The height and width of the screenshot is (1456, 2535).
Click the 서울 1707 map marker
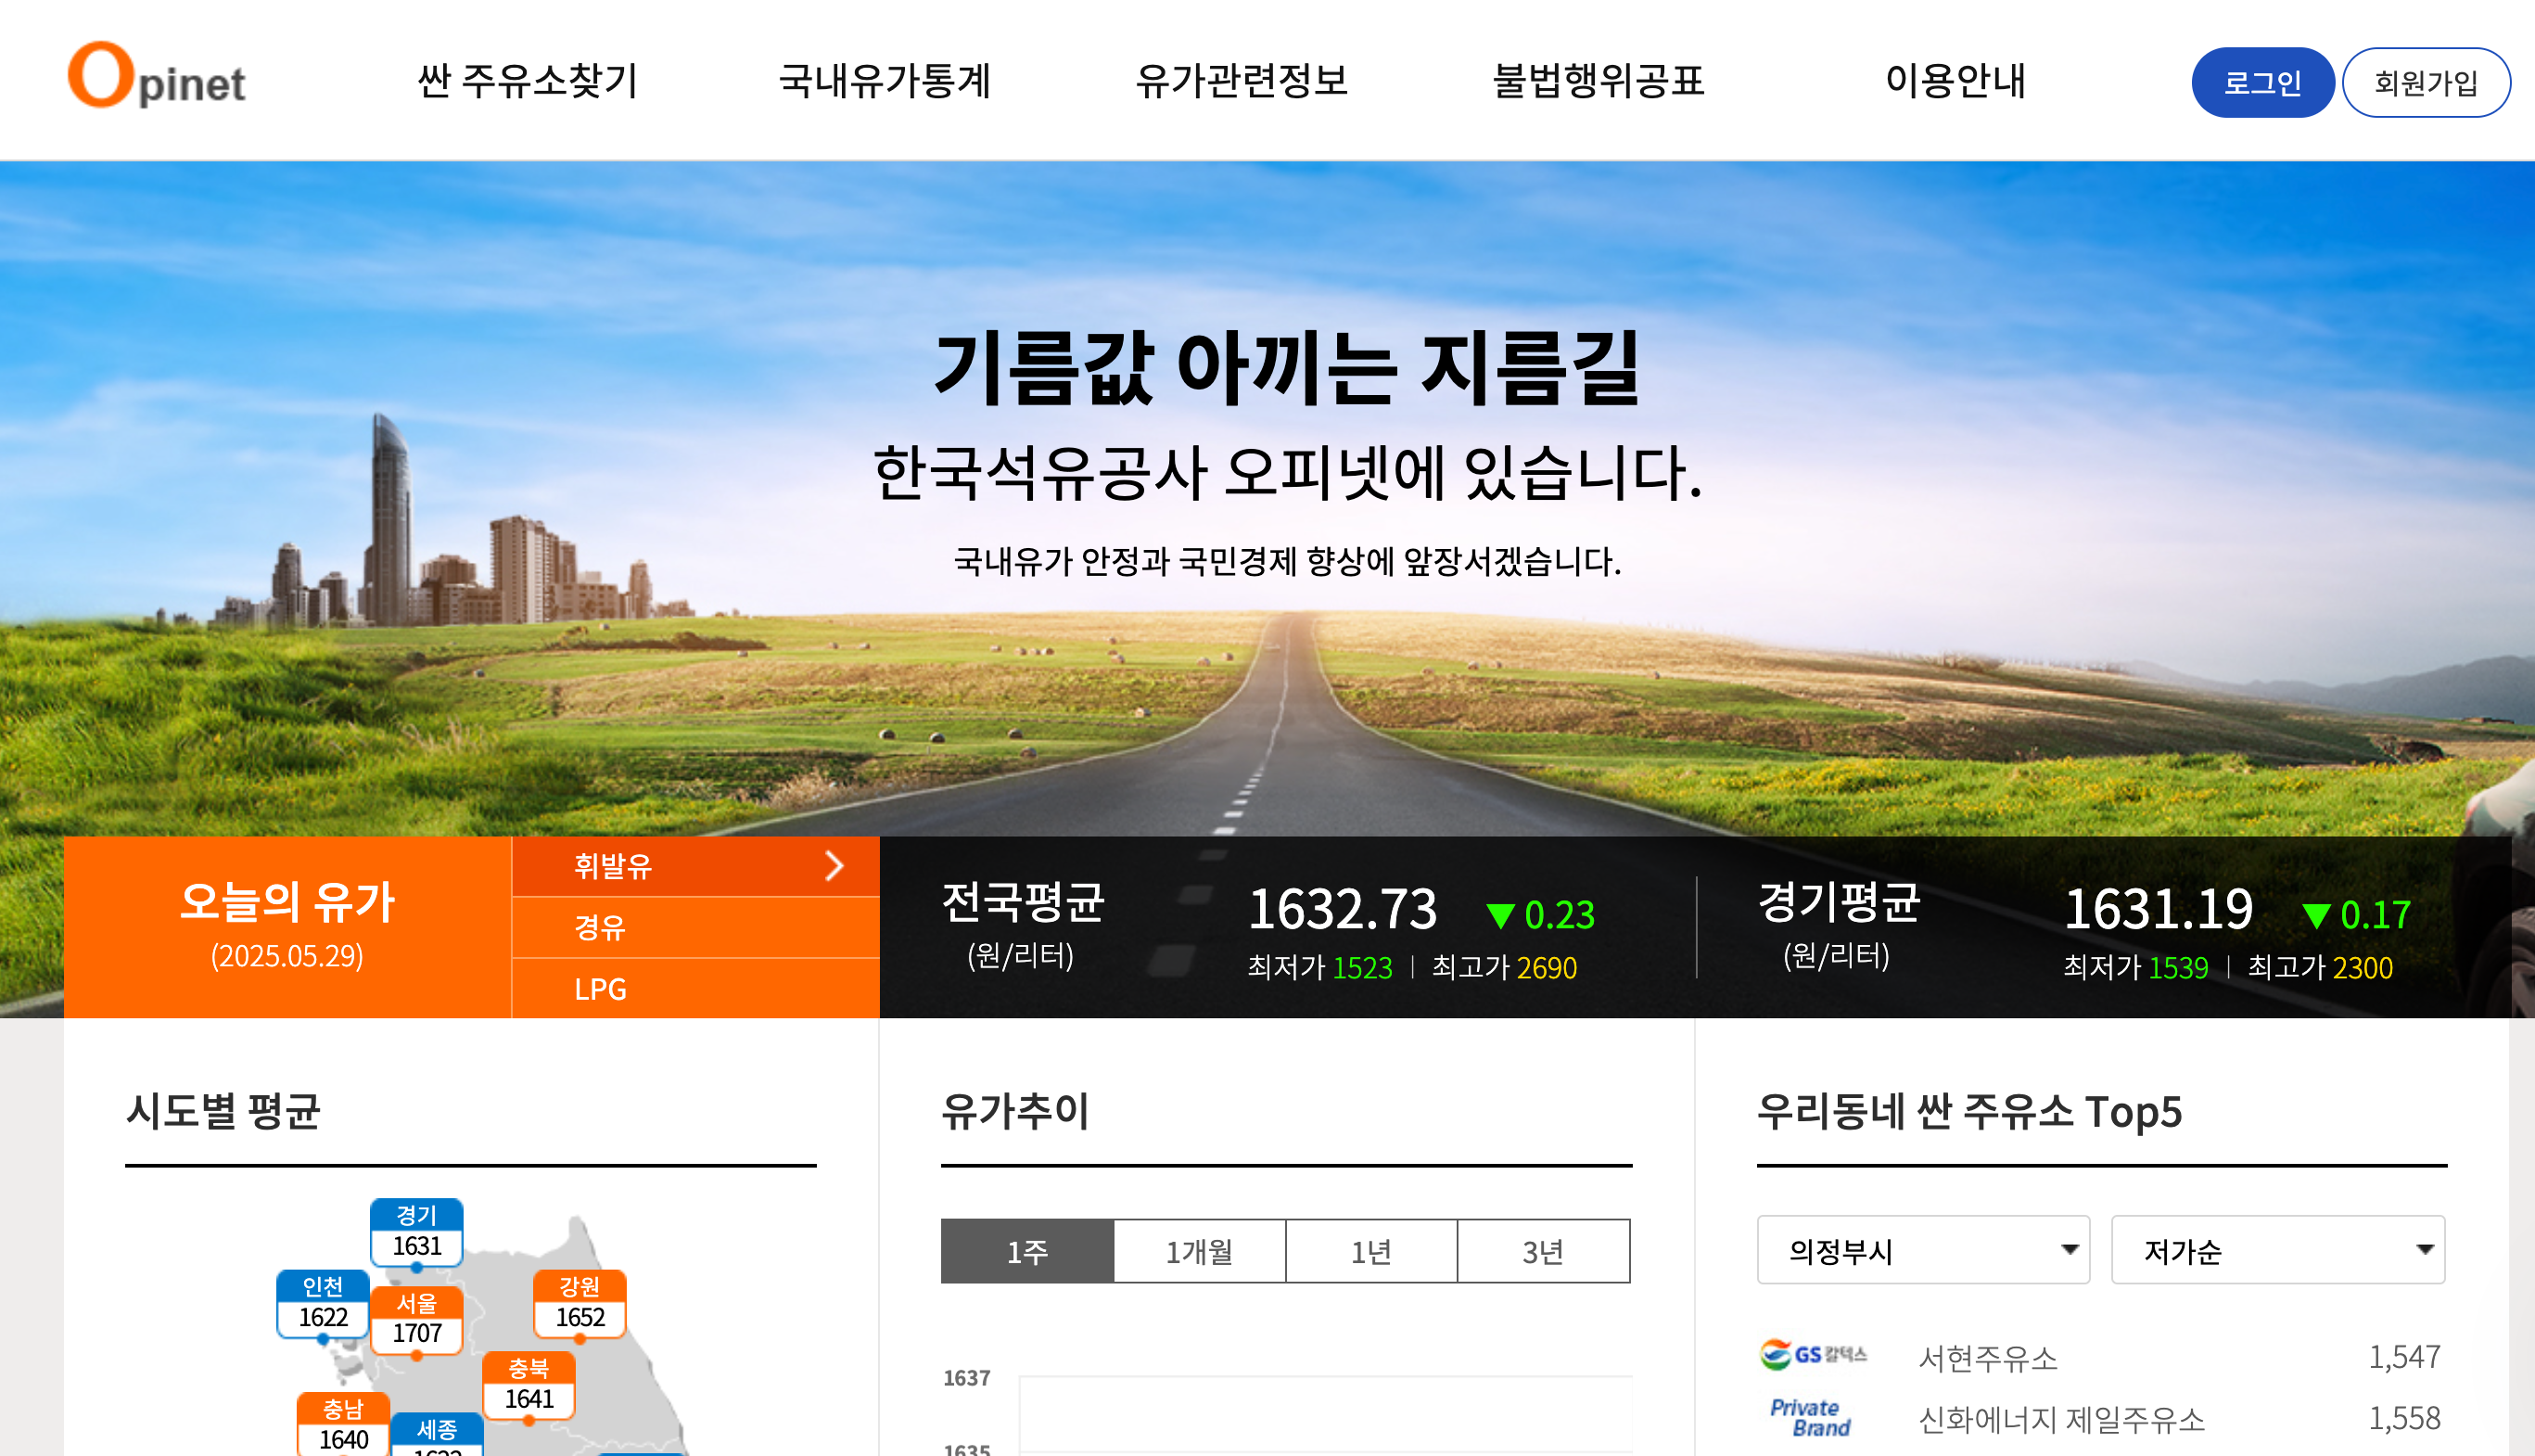[x=415, y=1319]
